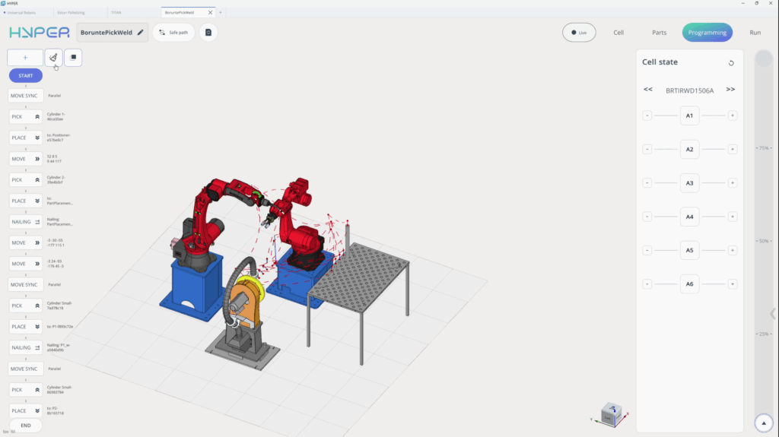Select the PLACE to P1 block
The height and width of the screenshot is (437, 779).
(26, 327)
